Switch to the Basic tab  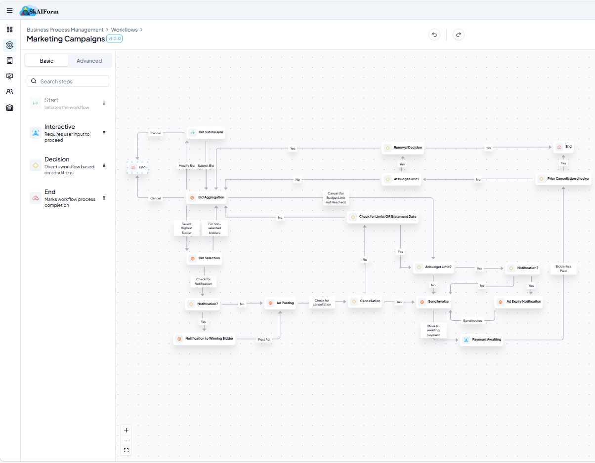(x=46, y=60)
